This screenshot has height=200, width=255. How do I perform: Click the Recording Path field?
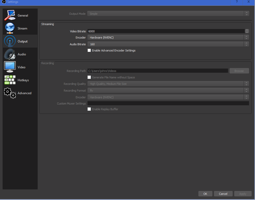pos(158,71)
